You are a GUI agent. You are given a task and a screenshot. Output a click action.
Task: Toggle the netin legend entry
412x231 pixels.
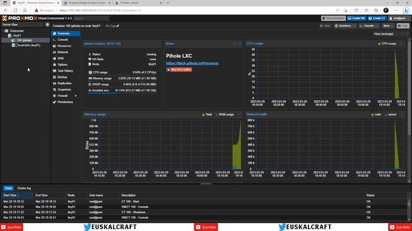click(376, 115)
